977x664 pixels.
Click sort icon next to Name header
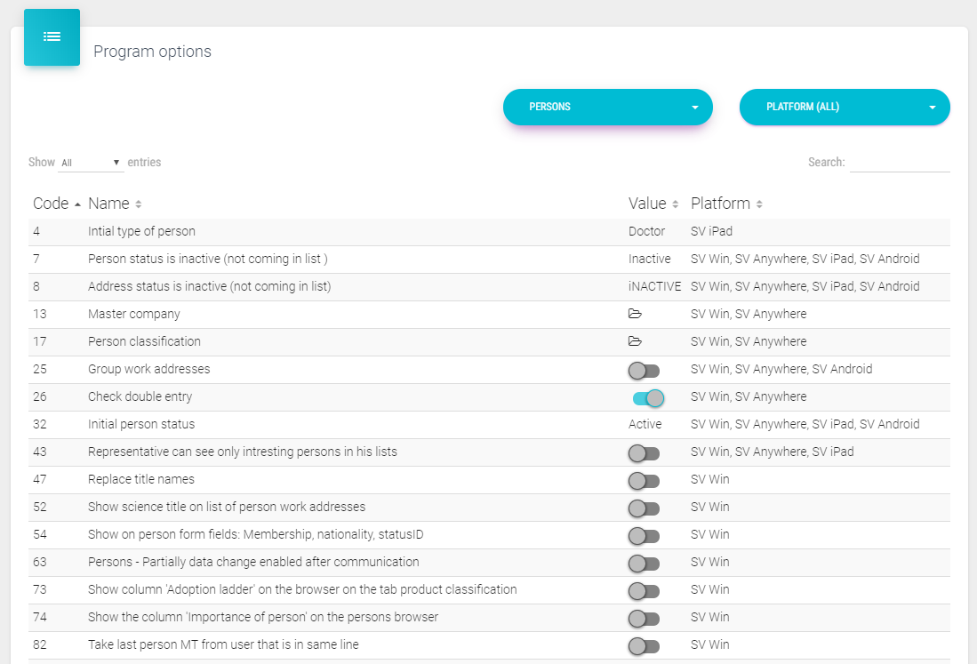(x=139, y=204)
